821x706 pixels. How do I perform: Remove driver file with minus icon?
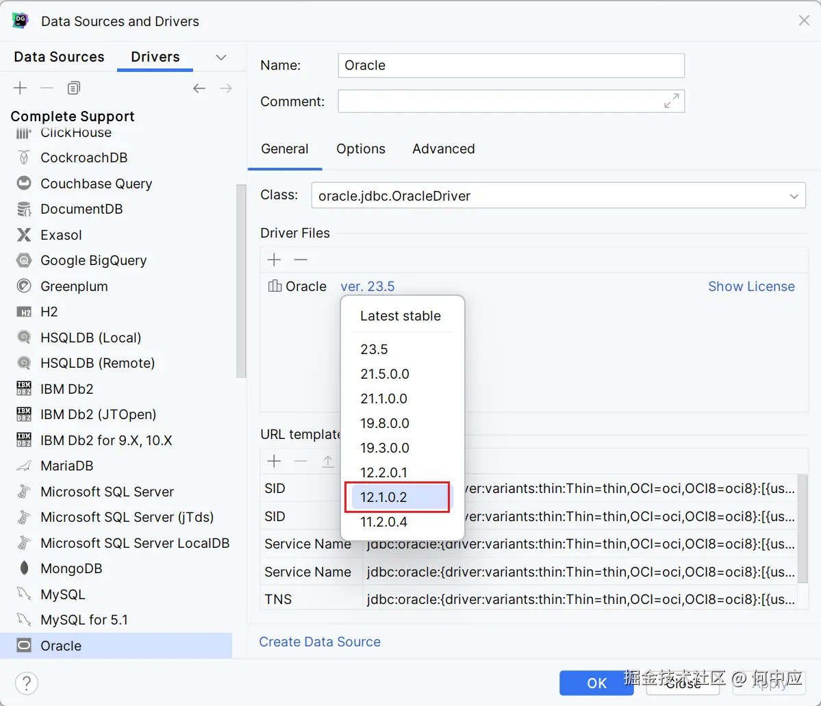[x=301, y=260]
